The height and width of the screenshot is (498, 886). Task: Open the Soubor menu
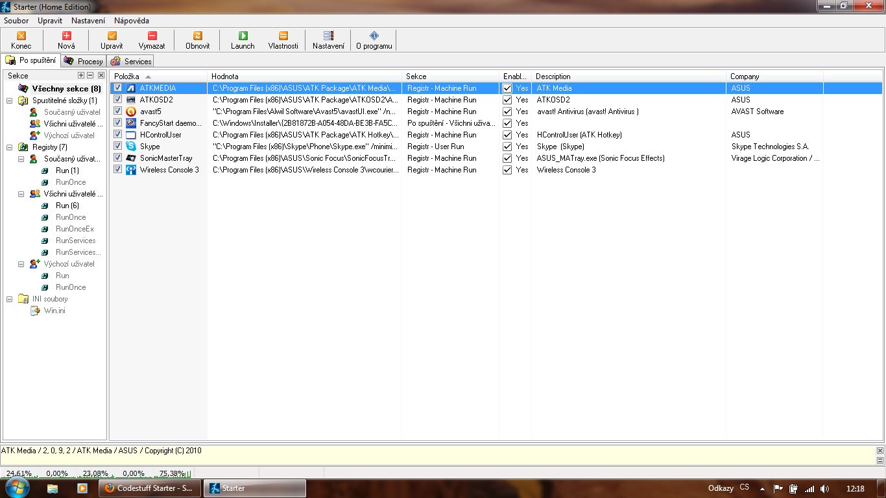(16, 21)
